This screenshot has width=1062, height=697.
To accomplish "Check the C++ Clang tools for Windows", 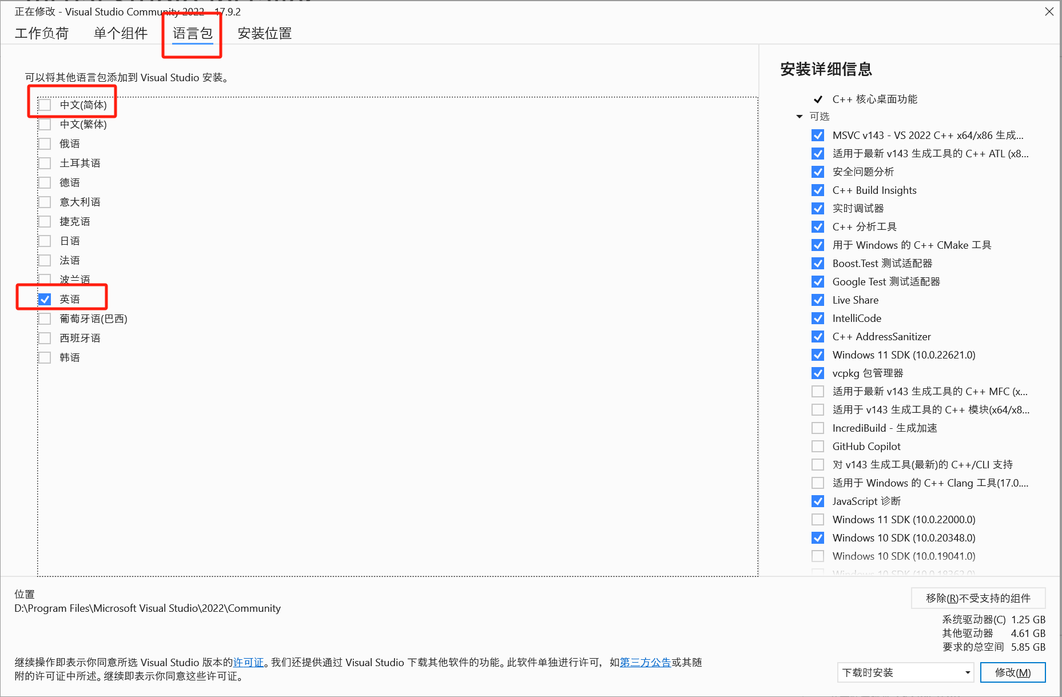I will pos(818,483).
